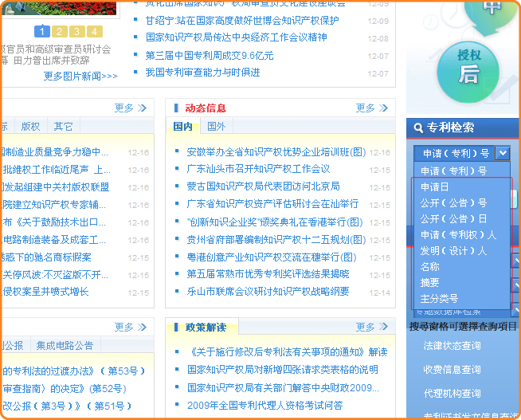Viewport: 521px width, 420px height.
Task: Select image page number 4
Action: point(95,32)
